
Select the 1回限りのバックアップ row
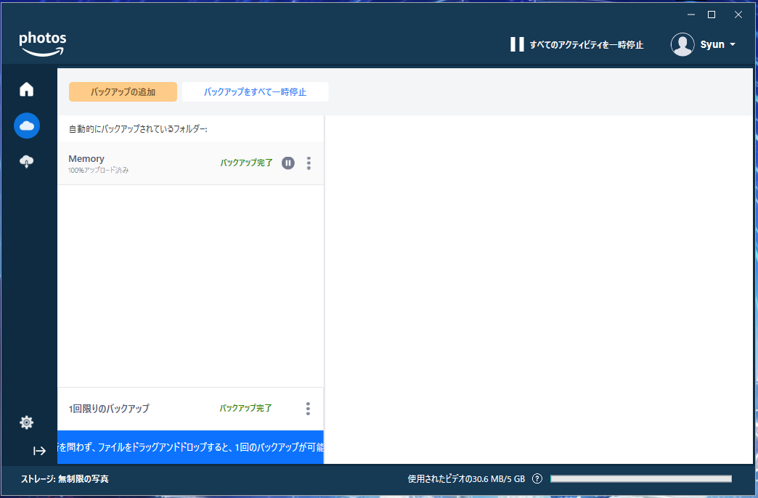190,409
